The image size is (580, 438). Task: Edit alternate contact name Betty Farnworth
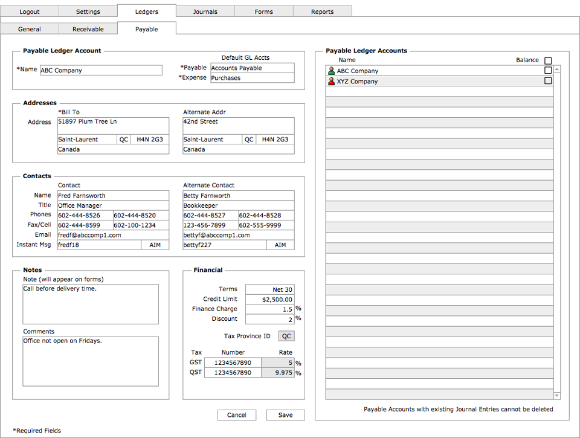coord(239,196)
